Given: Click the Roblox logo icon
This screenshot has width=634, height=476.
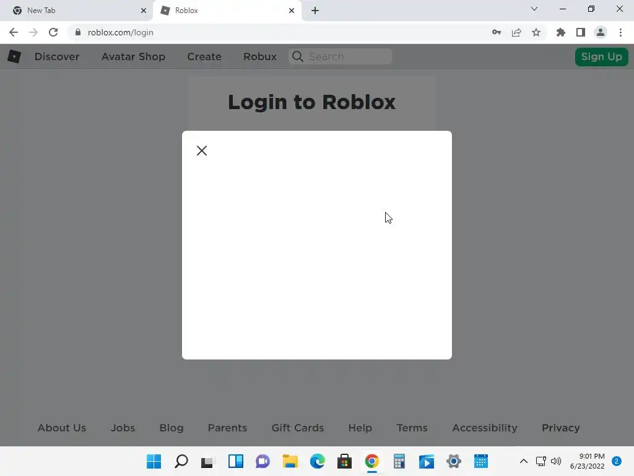Looking at the screenshot, I should coord(15,56).
